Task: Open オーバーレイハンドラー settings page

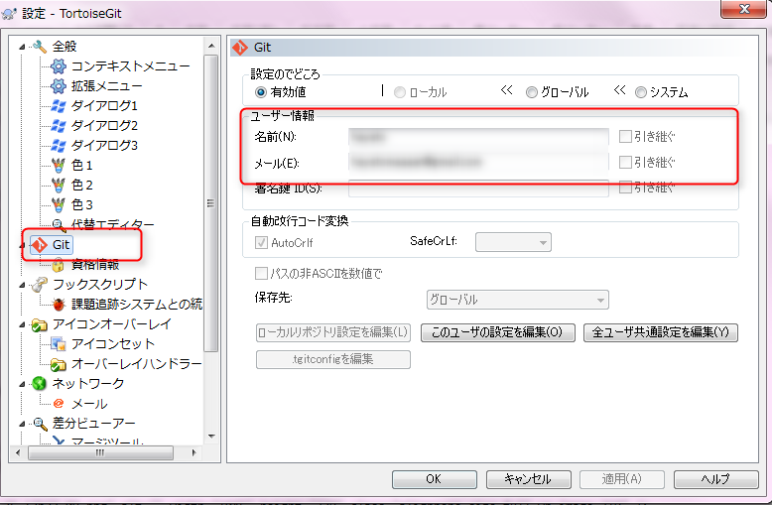Action: click(136, 364)
